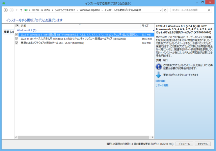Viewport: 216px width, 151px height.
Task: Click the blue restart-notice information icon
Action: pyautogui.click(x=159, y=67)
